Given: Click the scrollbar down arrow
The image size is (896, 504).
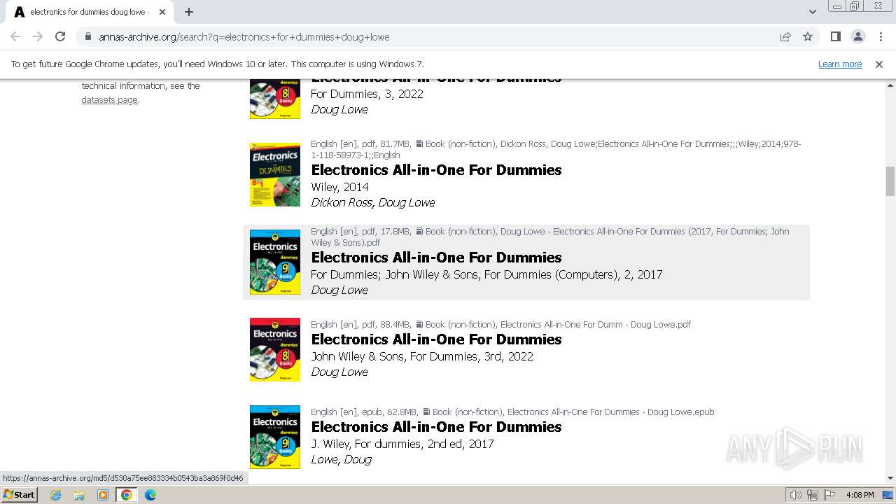Looking at the screenshot, I should click(890, 479).
